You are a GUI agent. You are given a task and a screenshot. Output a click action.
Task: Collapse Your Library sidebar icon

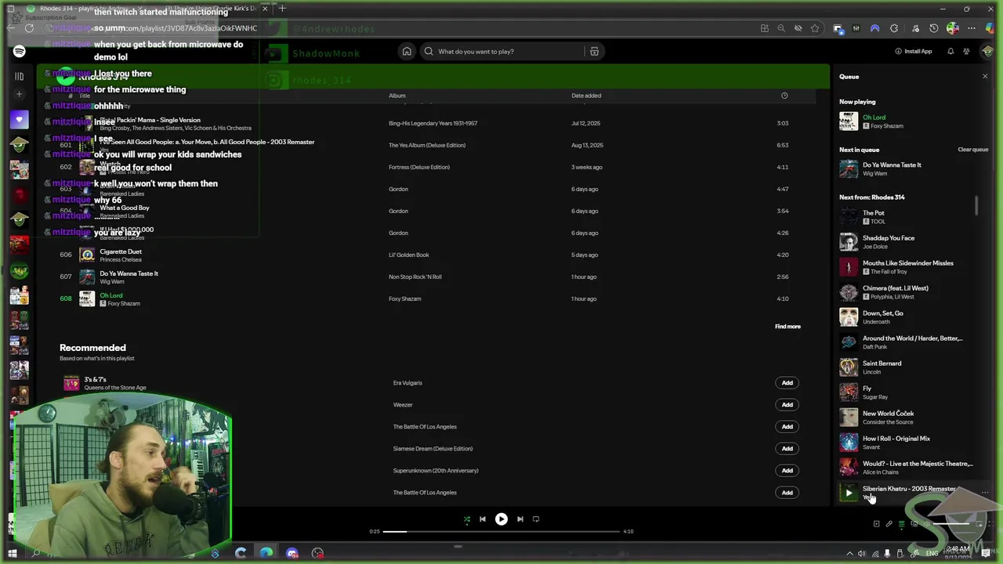coord(20,77)
